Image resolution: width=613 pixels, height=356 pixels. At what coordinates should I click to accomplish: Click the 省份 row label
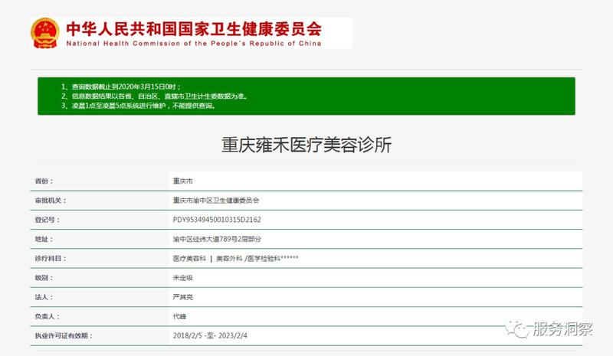(x=44, y=181)
